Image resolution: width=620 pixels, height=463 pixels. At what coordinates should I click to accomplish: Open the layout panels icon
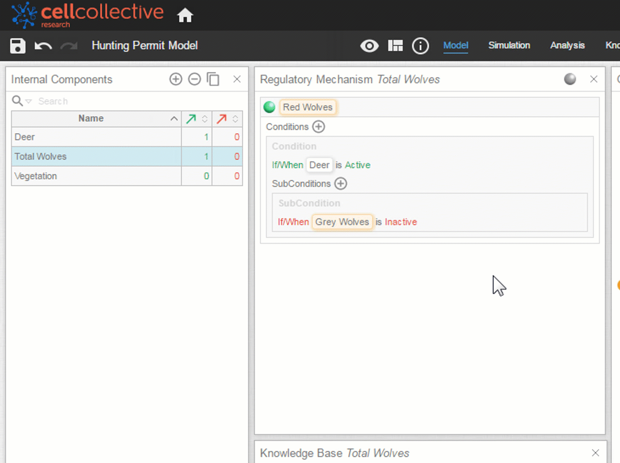(395, 46)
